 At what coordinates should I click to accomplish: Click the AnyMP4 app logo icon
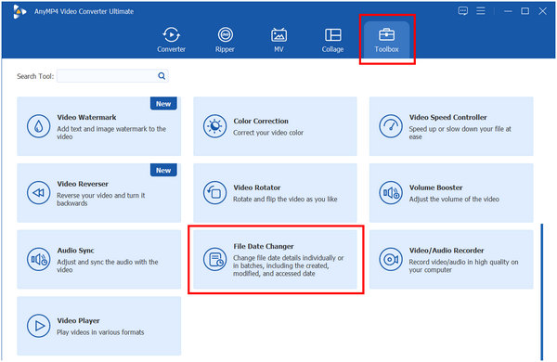click(19, 11)
